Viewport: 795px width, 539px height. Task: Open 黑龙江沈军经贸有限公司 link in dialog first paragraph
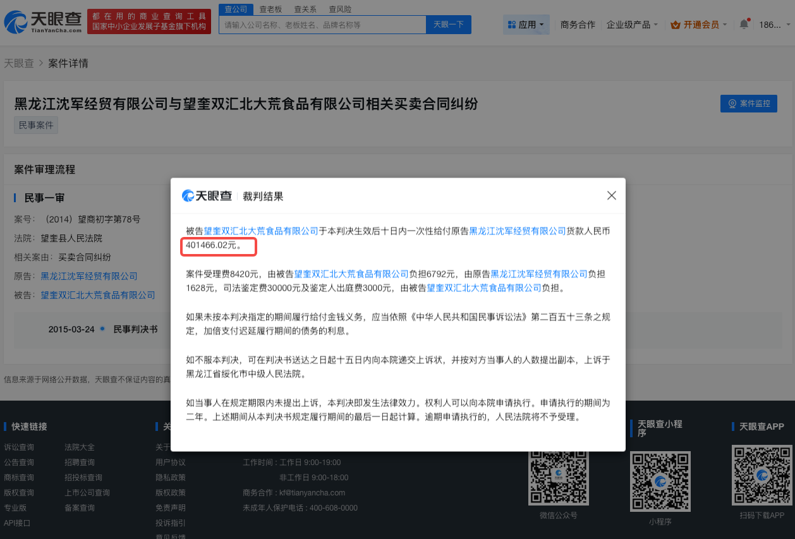pos(518,231)
